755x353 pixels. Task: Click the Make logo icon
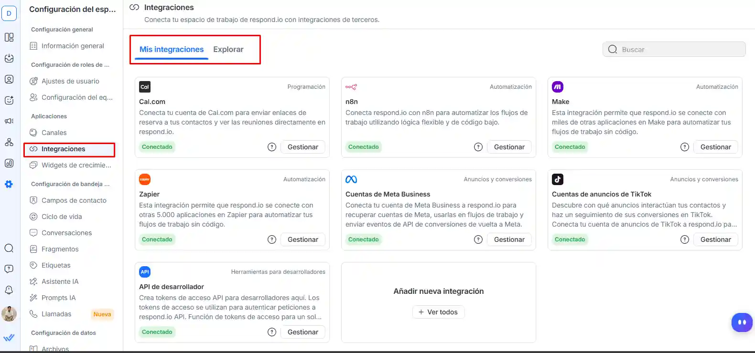(558, 87)
